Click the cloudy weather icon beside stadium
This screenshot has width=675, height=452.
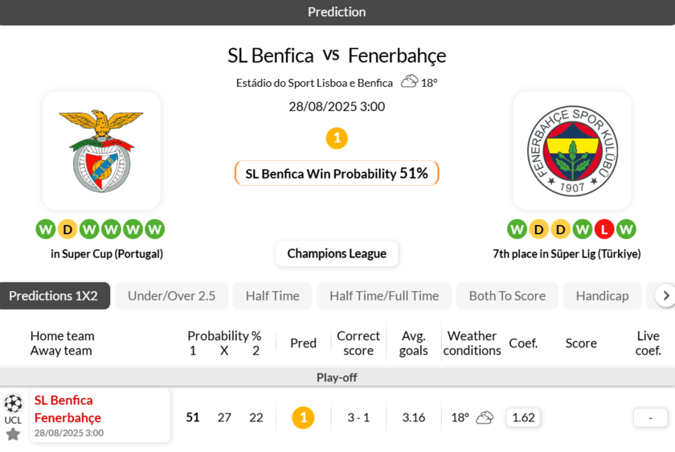[409, 81]
